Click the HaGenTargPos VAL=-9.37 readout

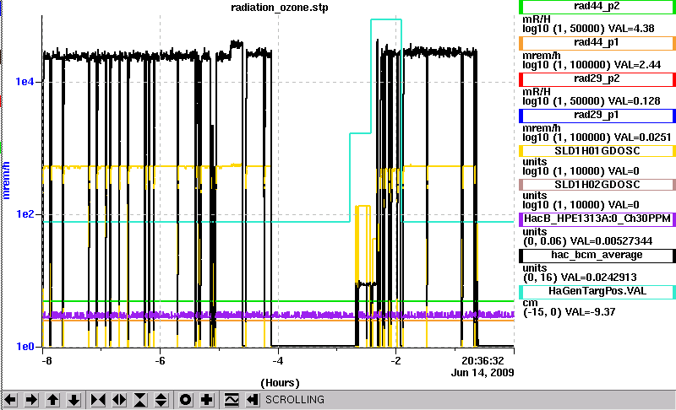pos(588,311)
